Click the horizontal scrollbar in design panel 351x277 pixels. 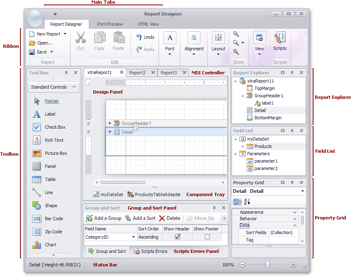pyautogui.click(x=123, y=182)
